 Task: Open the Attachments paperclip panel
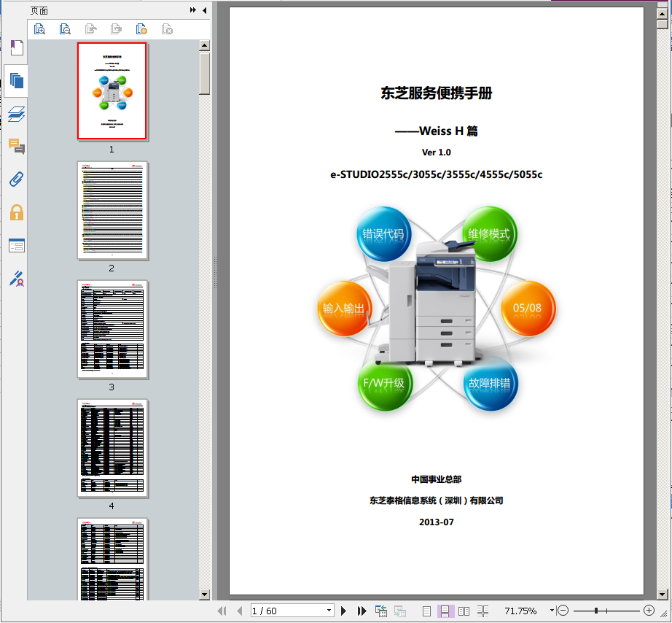pyautogui.click(x=16, y=179)
